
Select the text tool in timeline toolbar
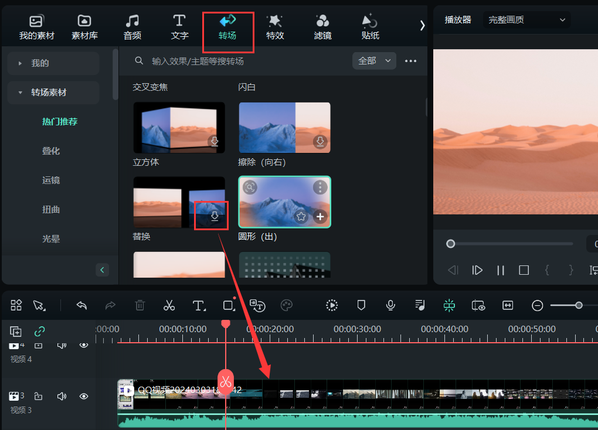click(x=199, y=305)
